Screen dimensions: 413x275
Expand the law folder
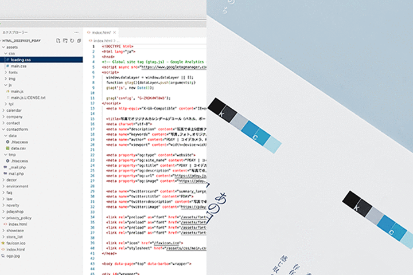point(3,199)
